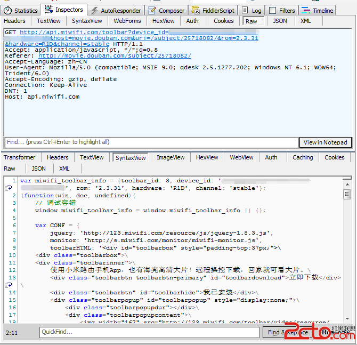Open the Log tab
This screenshot has height=345, width=357.
click(251, 11)
